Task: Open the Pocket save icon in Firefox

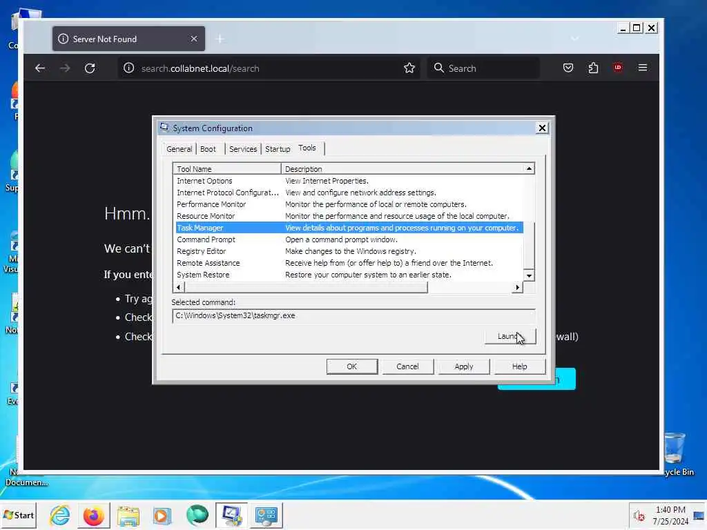Action: pos(568,68)
